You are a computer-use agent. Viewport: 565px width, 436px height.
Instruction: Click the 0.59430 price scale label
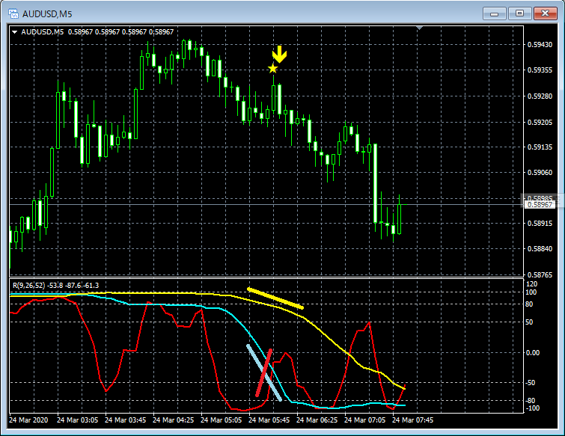coord(540,45)
